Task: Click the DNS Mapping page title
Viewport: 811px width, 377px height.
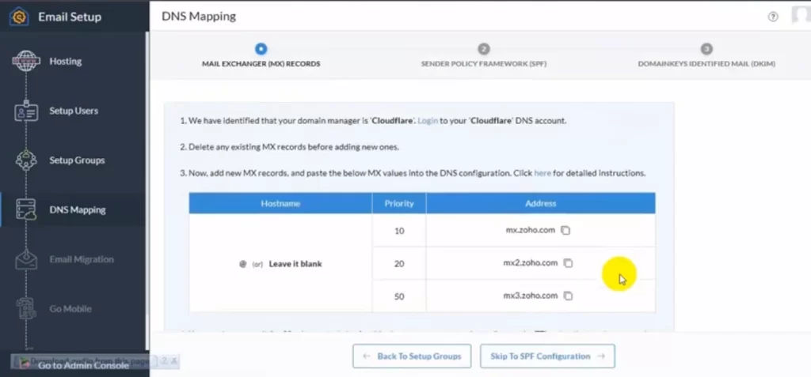Action: click(x=199, y=17)
